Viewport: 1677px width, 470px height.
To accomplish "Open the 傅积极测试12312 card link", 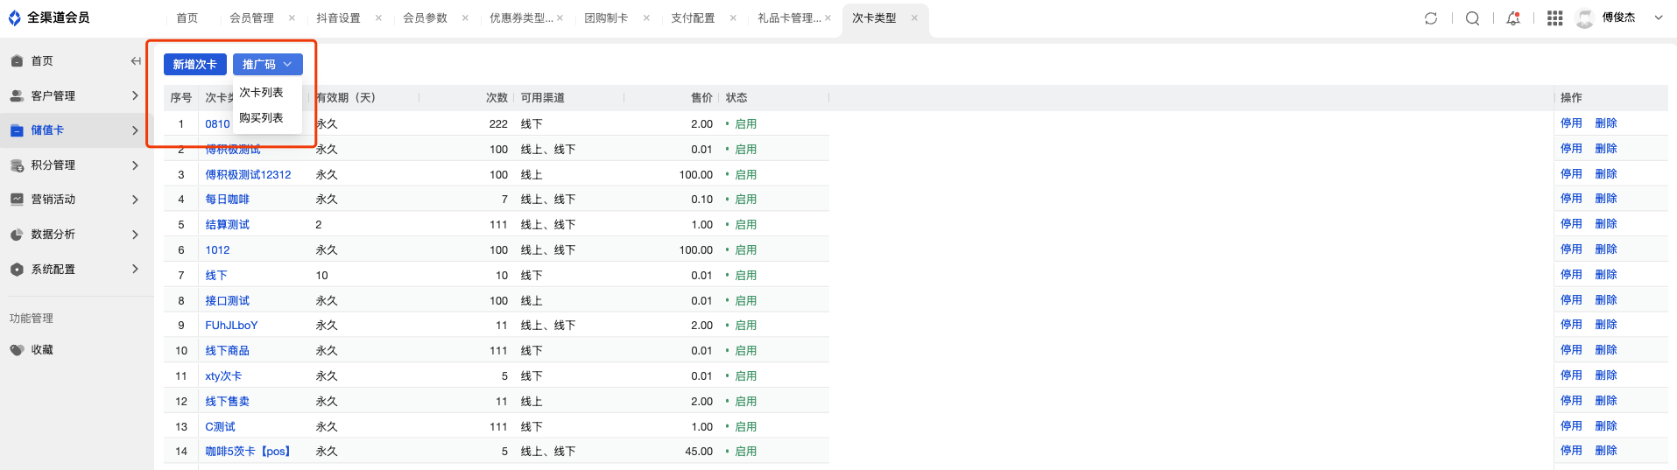I will coord(248,175).
